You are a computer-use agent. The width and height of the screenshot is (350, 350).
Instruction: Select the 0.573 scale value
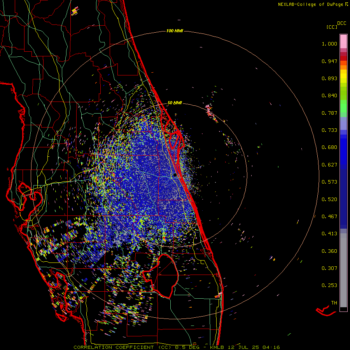pyautogui.click(x=329, y=182)
